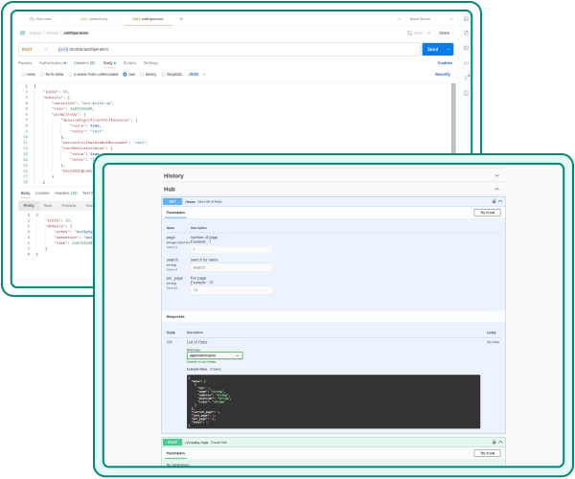Open the Settings request tab

coord(150,61)
